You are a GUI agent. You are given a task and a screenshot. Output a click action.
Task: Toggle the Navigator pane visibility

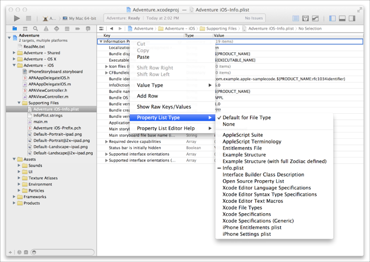pyautogui.click(x=332, y=19)
